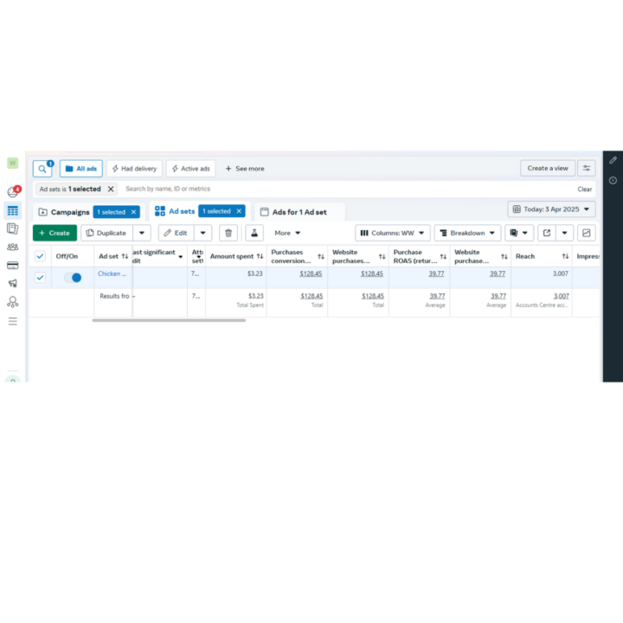This screenshot has height=623, width=623.
Task: Toggle the header select-all checkbox
Action: [x=40, y=256]
